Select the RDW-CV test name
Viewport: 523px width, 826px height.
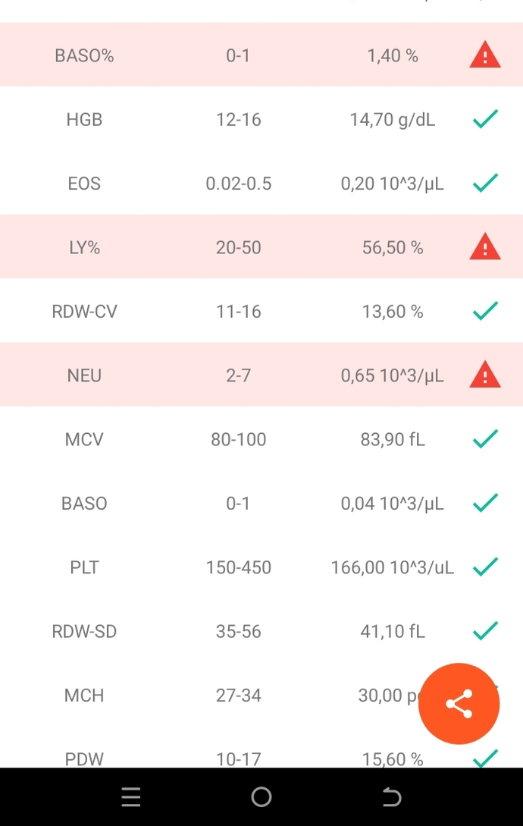click(84, 311)
